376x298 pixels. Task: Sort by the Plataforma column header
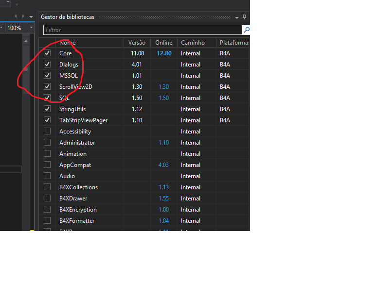tap(233, 43)
